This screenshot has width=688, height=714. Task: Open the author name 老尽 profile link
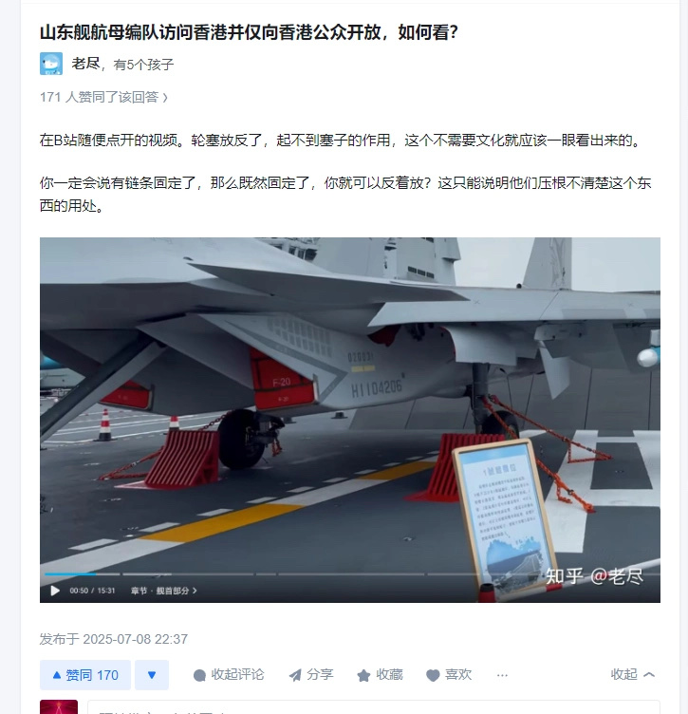85,64
